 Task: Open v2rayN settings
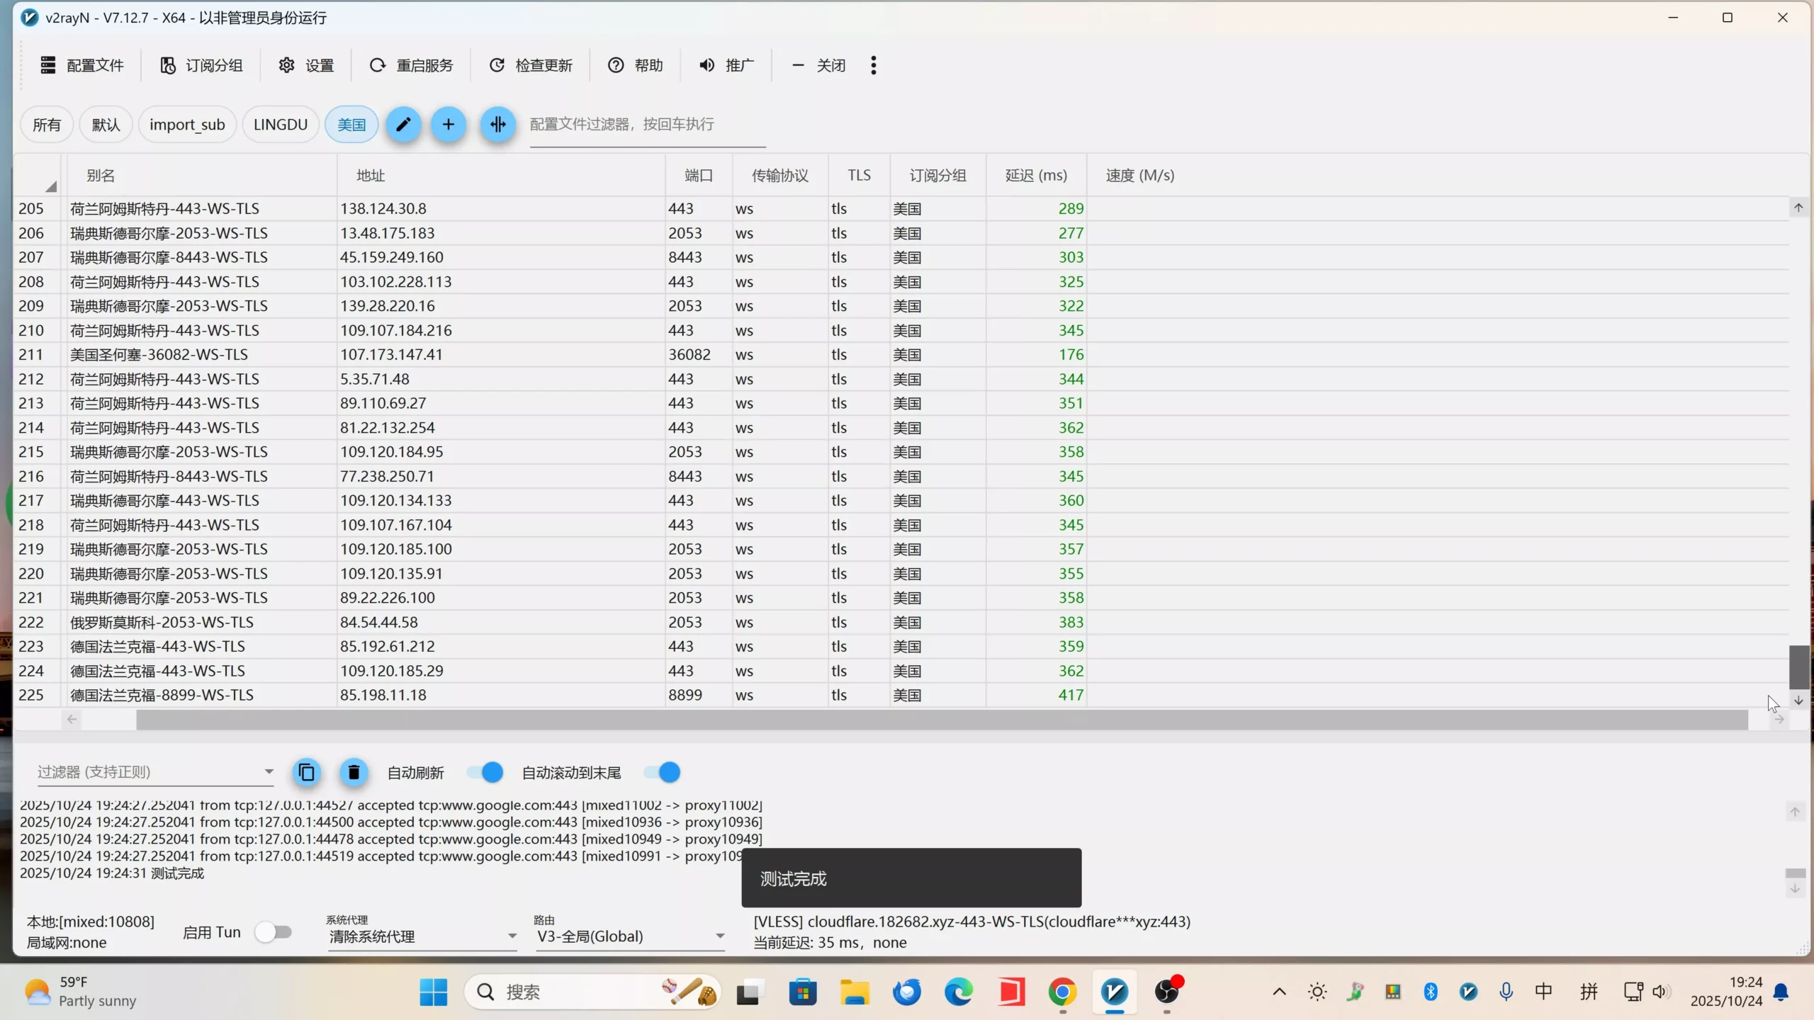tap(305, 64)
